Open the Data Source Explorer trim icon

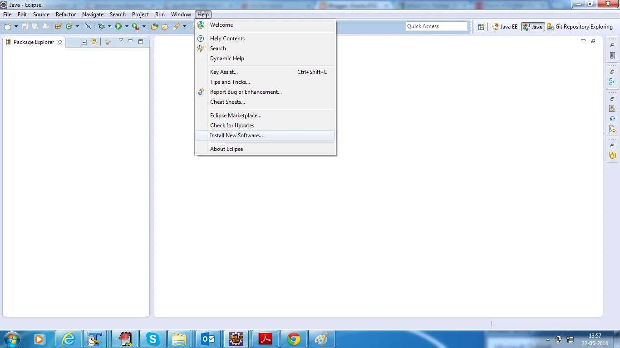click(x=612, y=155)
